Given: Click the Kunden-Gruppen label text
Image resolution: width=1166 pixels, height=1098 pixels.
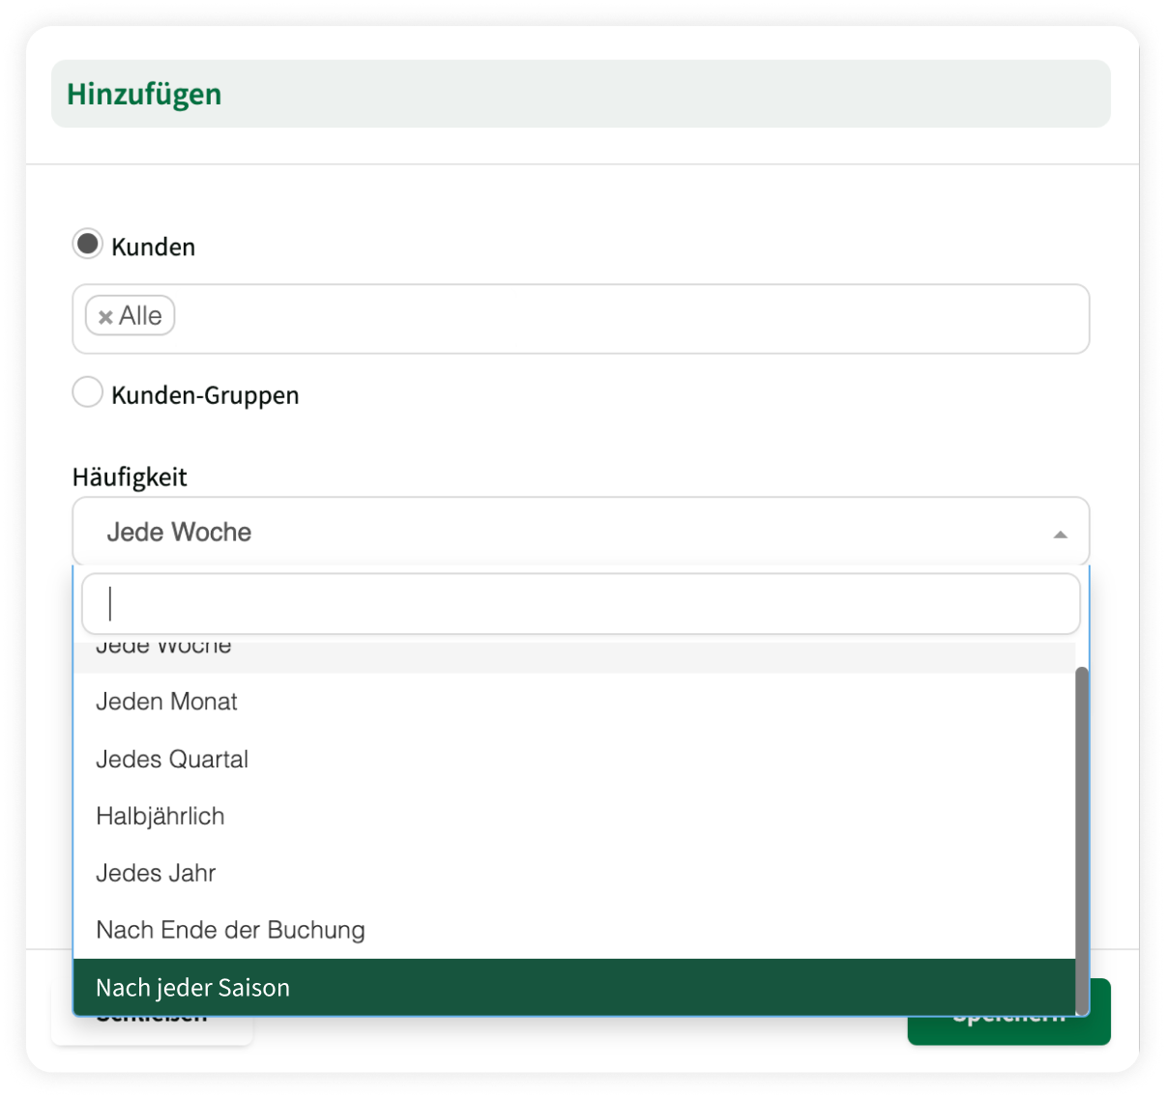Looking at the screenshot, I should [205, 395].
